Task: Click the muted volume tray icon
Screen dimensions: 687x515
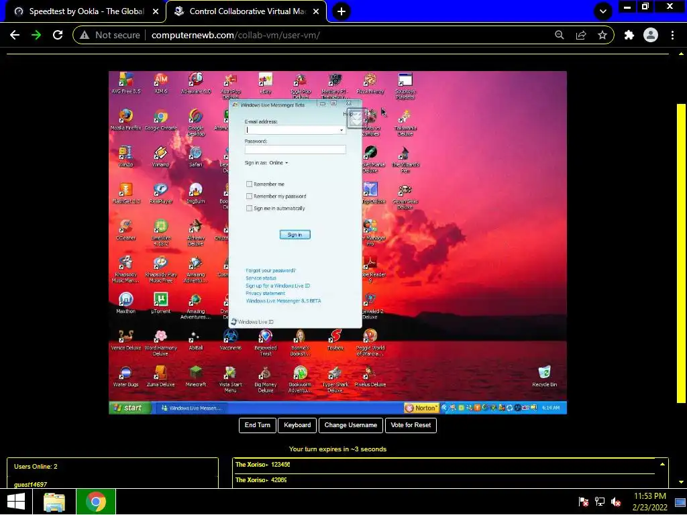Action: (616, 502)
